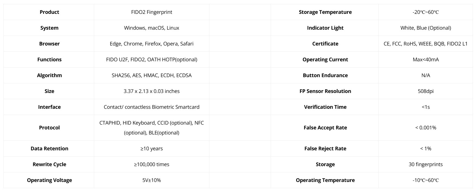Select the Max<40mA operating current value
This screenshot has height=191, width=476.
[x=426, y=60]
